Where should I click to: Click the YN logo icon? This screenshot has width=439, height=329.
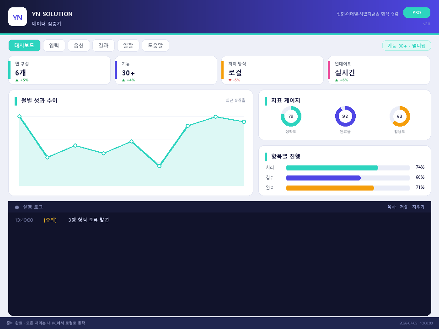click(18, 17)
